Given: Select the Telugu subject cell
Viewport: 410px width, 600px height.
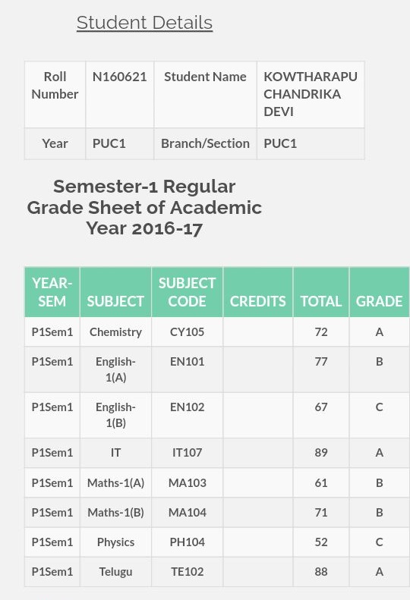Looking at the screenshot, I should click(115, 572).
